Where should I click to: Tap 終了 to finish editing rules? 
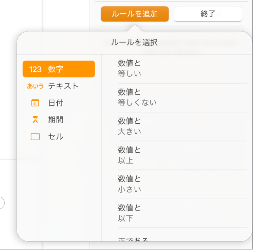(x=208, y=14)
